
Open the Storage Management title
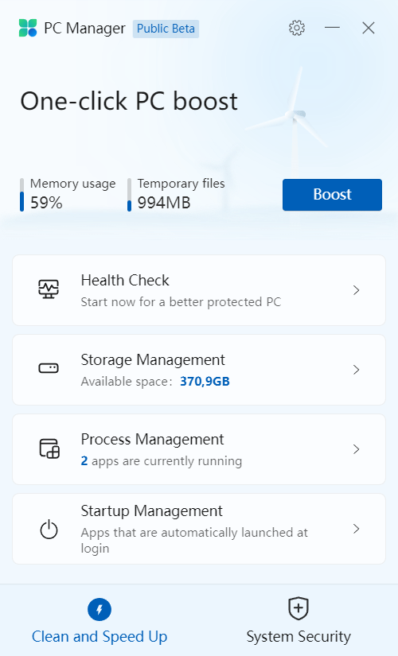tap(153, 359)
